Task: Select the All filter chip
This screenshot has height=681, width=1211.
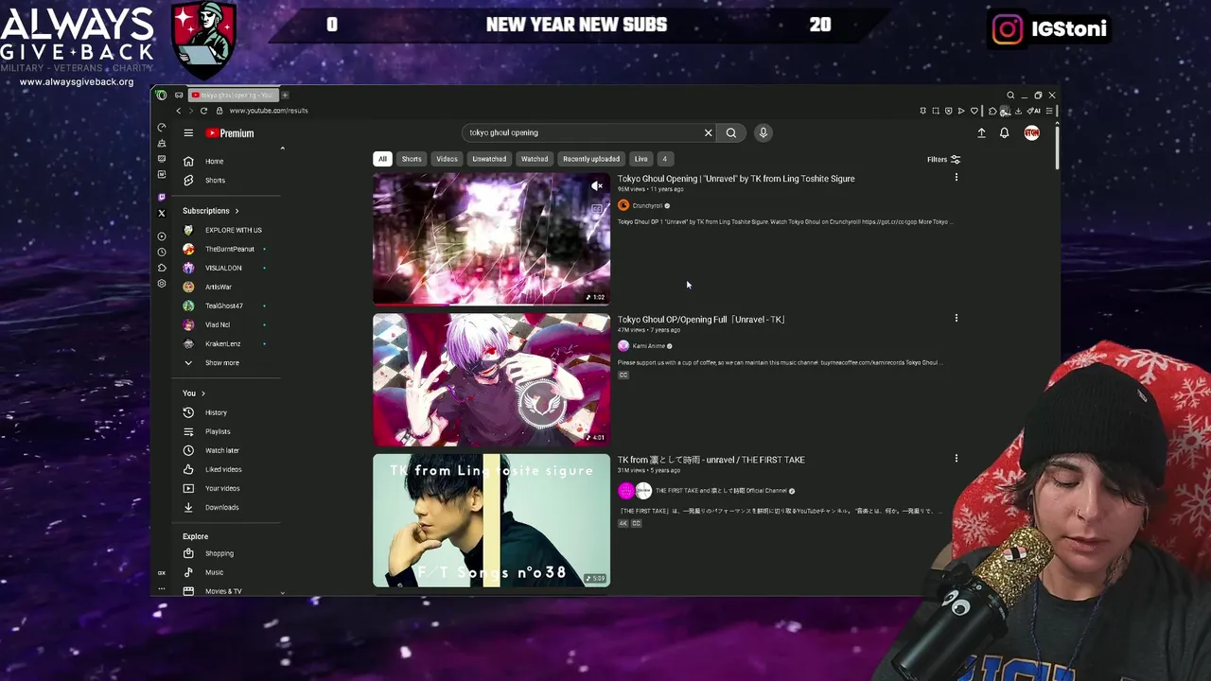Action: tap(382, 159)
